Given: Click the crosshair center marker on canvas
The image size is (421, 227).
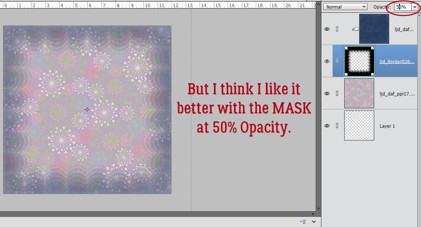Looking at the screenshot, I should click(x=87, y=109).
